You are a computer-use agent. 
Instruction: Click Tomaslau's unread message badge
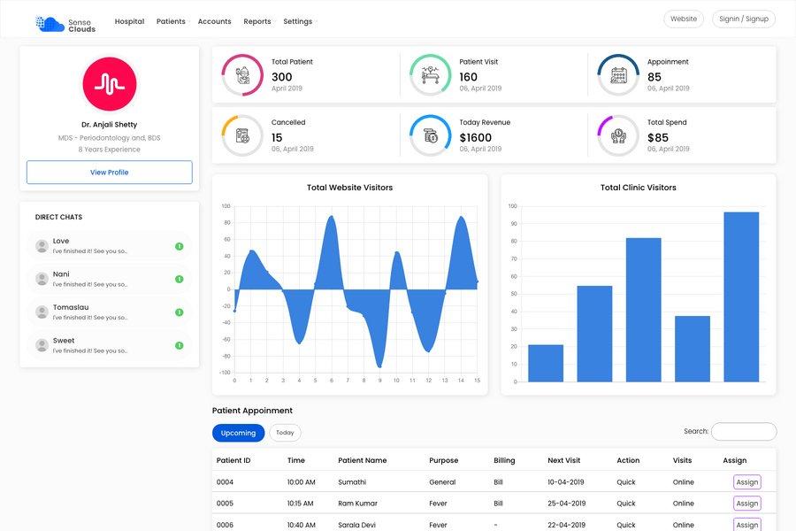pos(180,312)
